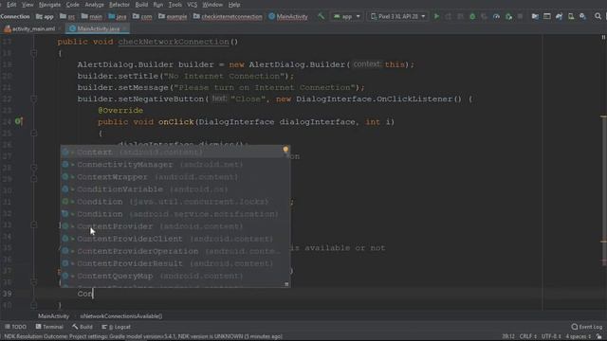Image resolution: width=607 pixels, height=341 pixels.
Task: Collapse the setNegativeButton listener fold marker
Action: coord(34,99)
